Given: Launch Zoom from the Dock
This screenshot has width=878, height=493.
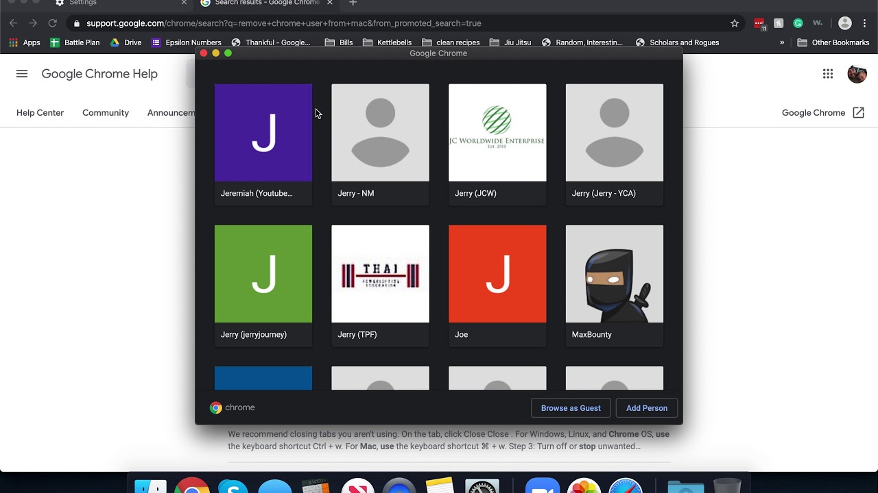Looking at the screenshot, I should tap(543, 485).
